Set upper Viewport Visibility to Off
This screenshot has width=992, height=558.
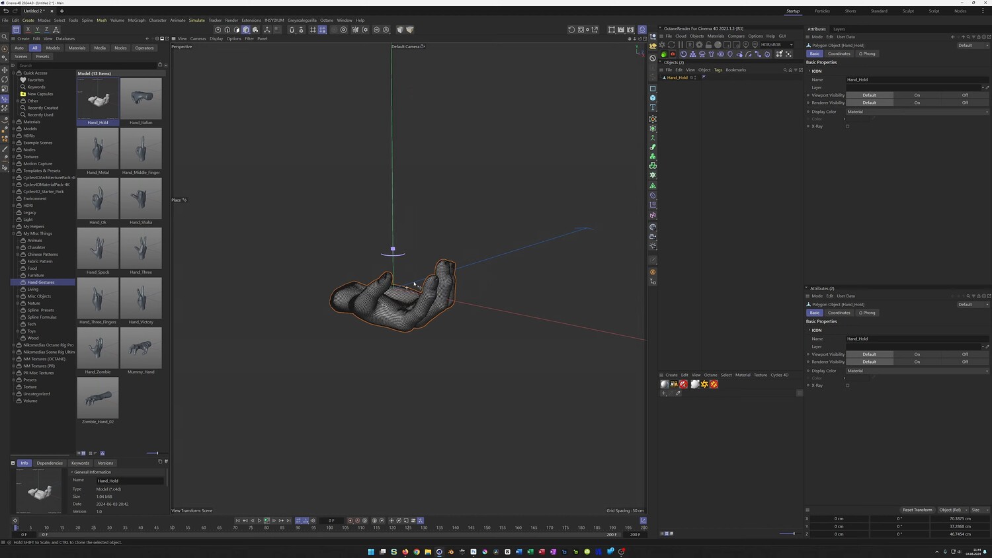(x=965, y=95)
